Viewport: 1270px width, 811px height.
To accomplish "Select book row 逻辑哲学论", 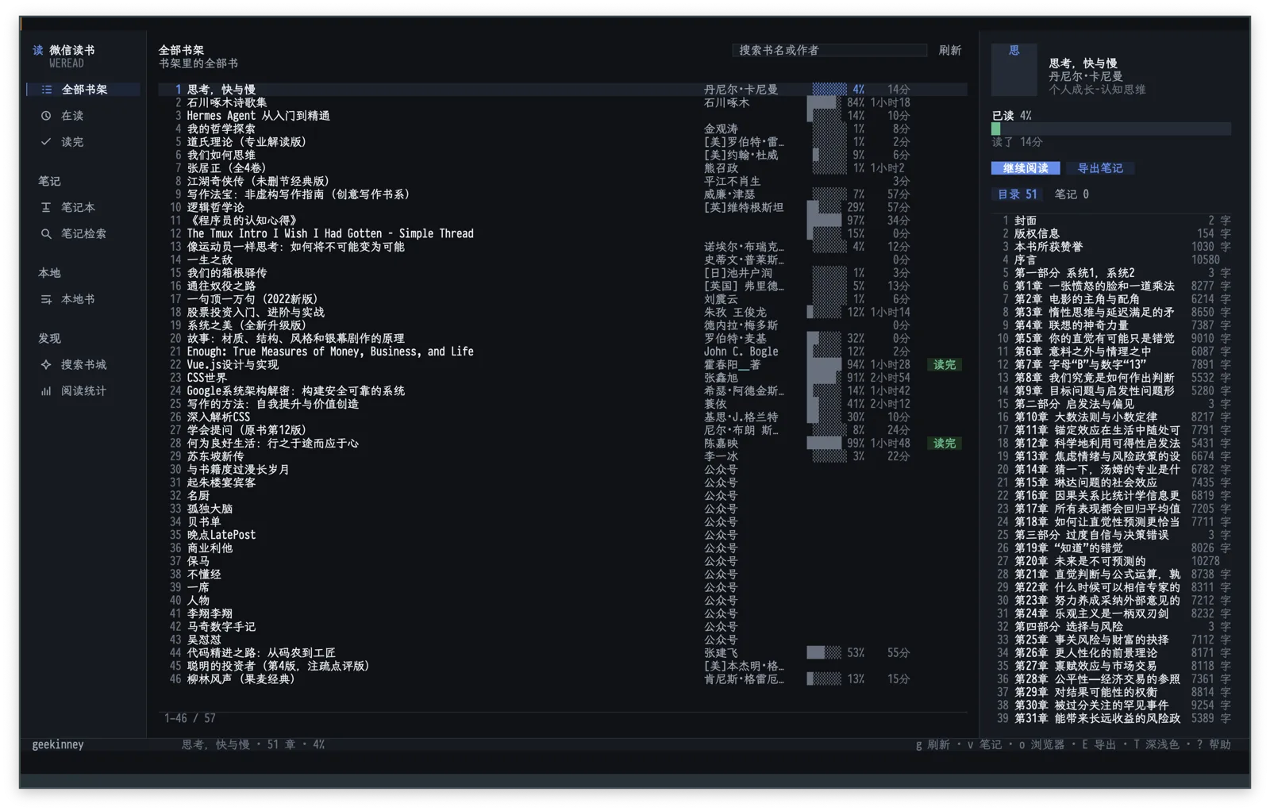I will pyautogui.click(x=562, y=207).
